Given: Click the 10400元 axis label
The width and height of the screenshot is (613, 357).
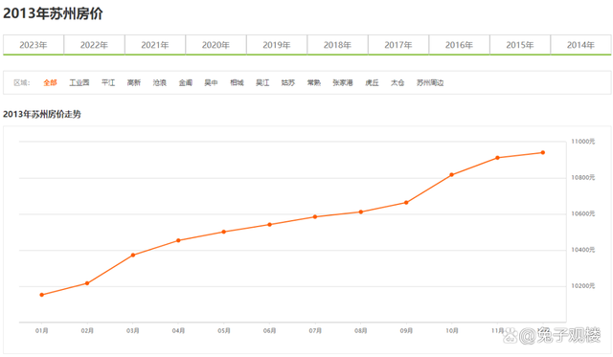Looking at the screenshot, I should tap(583, 250).
